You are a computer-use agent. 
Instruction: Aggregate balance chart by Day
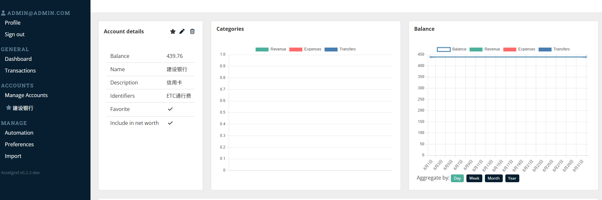(x=457, y=178)
